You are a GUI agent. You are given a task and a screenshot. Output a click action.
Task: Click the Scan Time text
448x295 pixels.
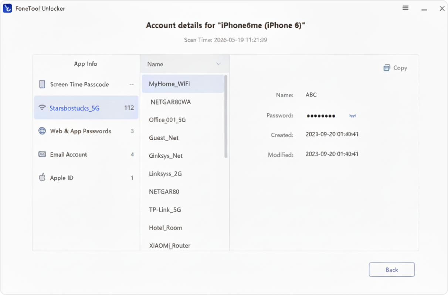[x=225, y=40]
